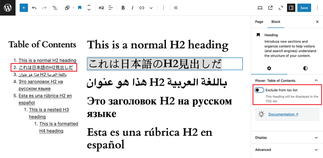Toggle the settings sidebar panel button
323x158 pixels.
(291, 8)
